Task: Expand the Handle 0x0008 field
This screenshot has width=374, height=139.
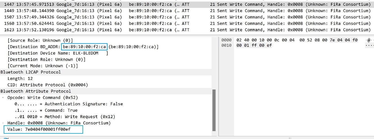Action: coord(3,123)
